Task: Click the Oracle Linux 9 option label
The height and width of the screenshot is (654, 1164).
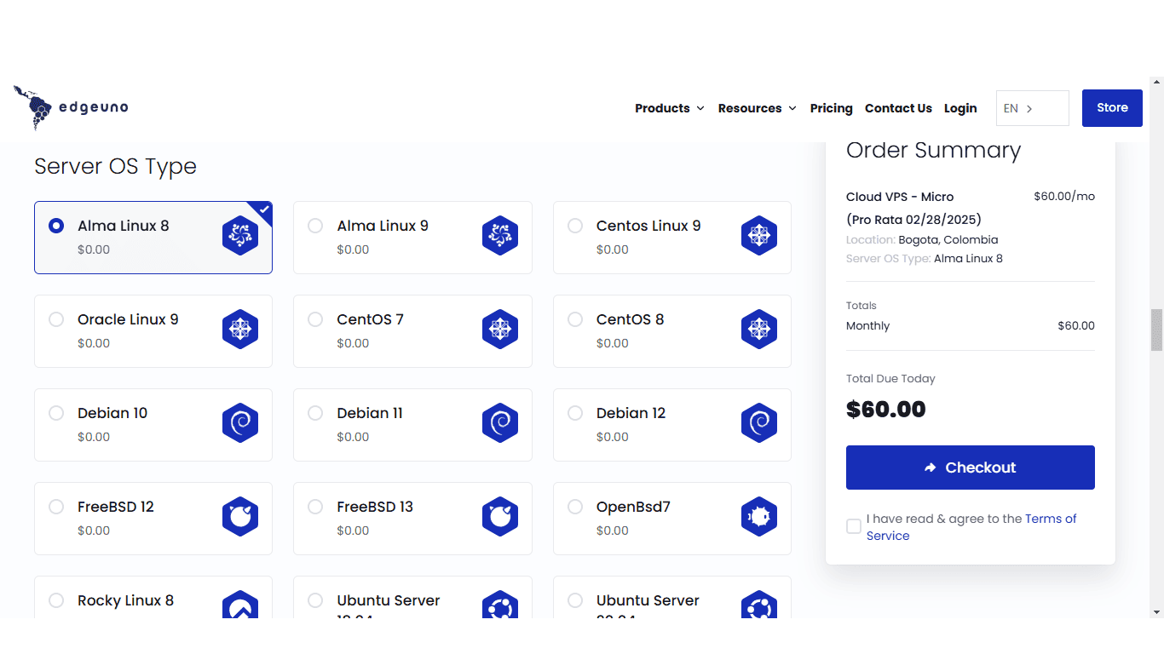Action: [128, 319]
